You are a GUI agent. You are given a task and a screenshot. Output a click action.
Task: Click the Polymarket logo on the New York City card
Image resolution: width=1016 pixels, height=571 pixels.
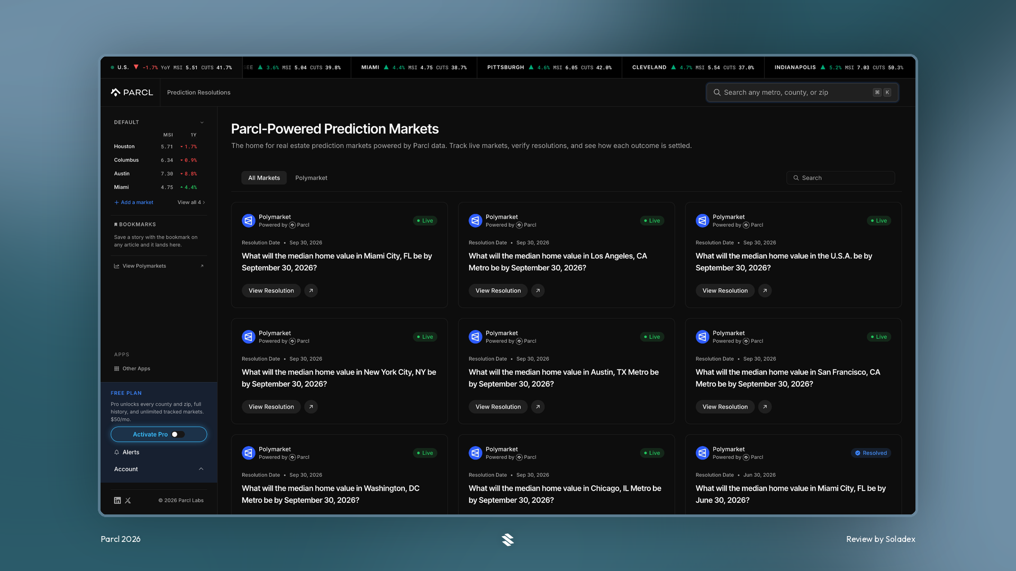[x=249, y=337]
